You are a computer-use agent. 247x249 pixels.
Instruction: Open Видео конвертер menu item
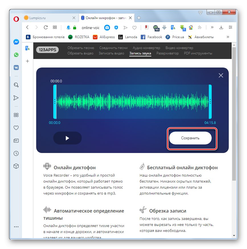[179, 48]
